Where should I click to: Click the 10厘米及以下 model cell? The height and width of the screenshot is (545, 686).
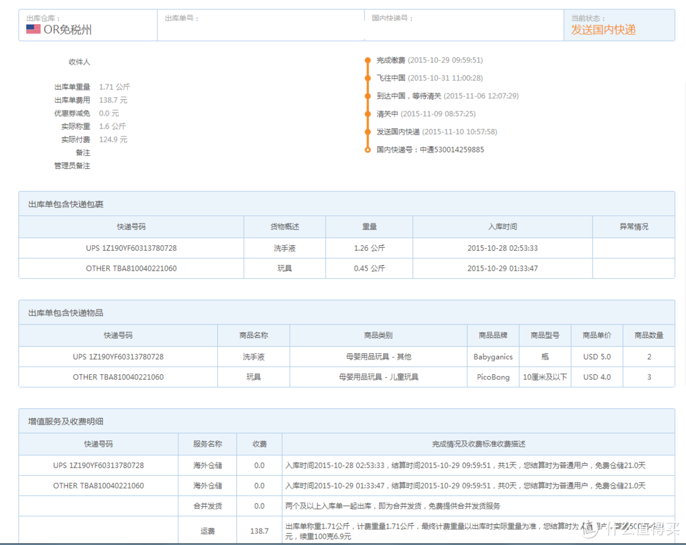tap(545, 377)
